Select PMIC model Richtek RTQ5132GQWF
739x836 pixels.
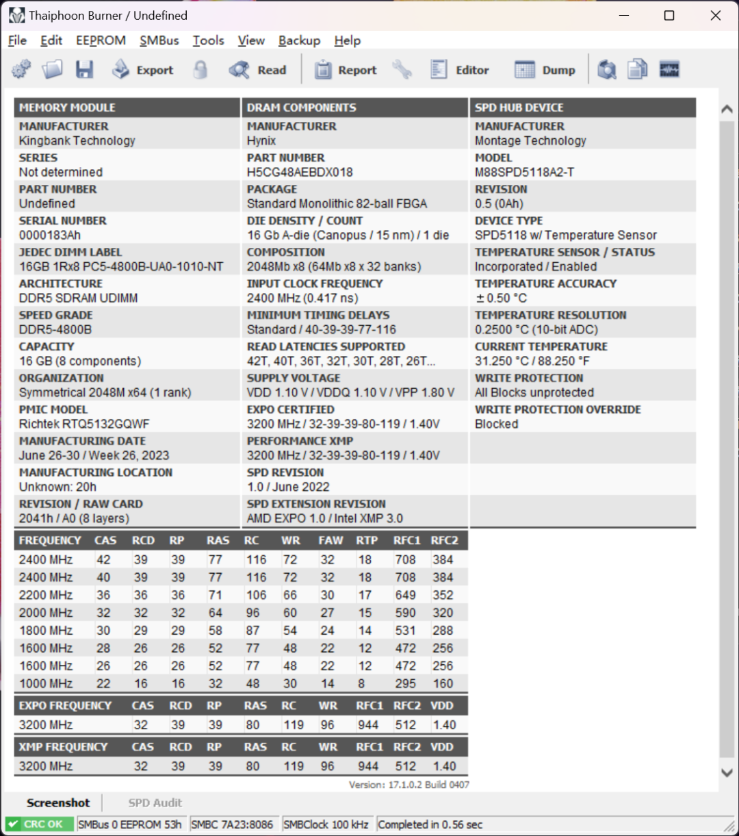84,425
